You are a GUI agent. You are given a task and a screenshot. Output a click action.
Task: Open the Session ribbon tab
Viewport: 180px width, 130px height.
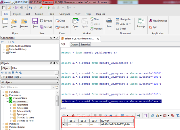pos(39,14)
